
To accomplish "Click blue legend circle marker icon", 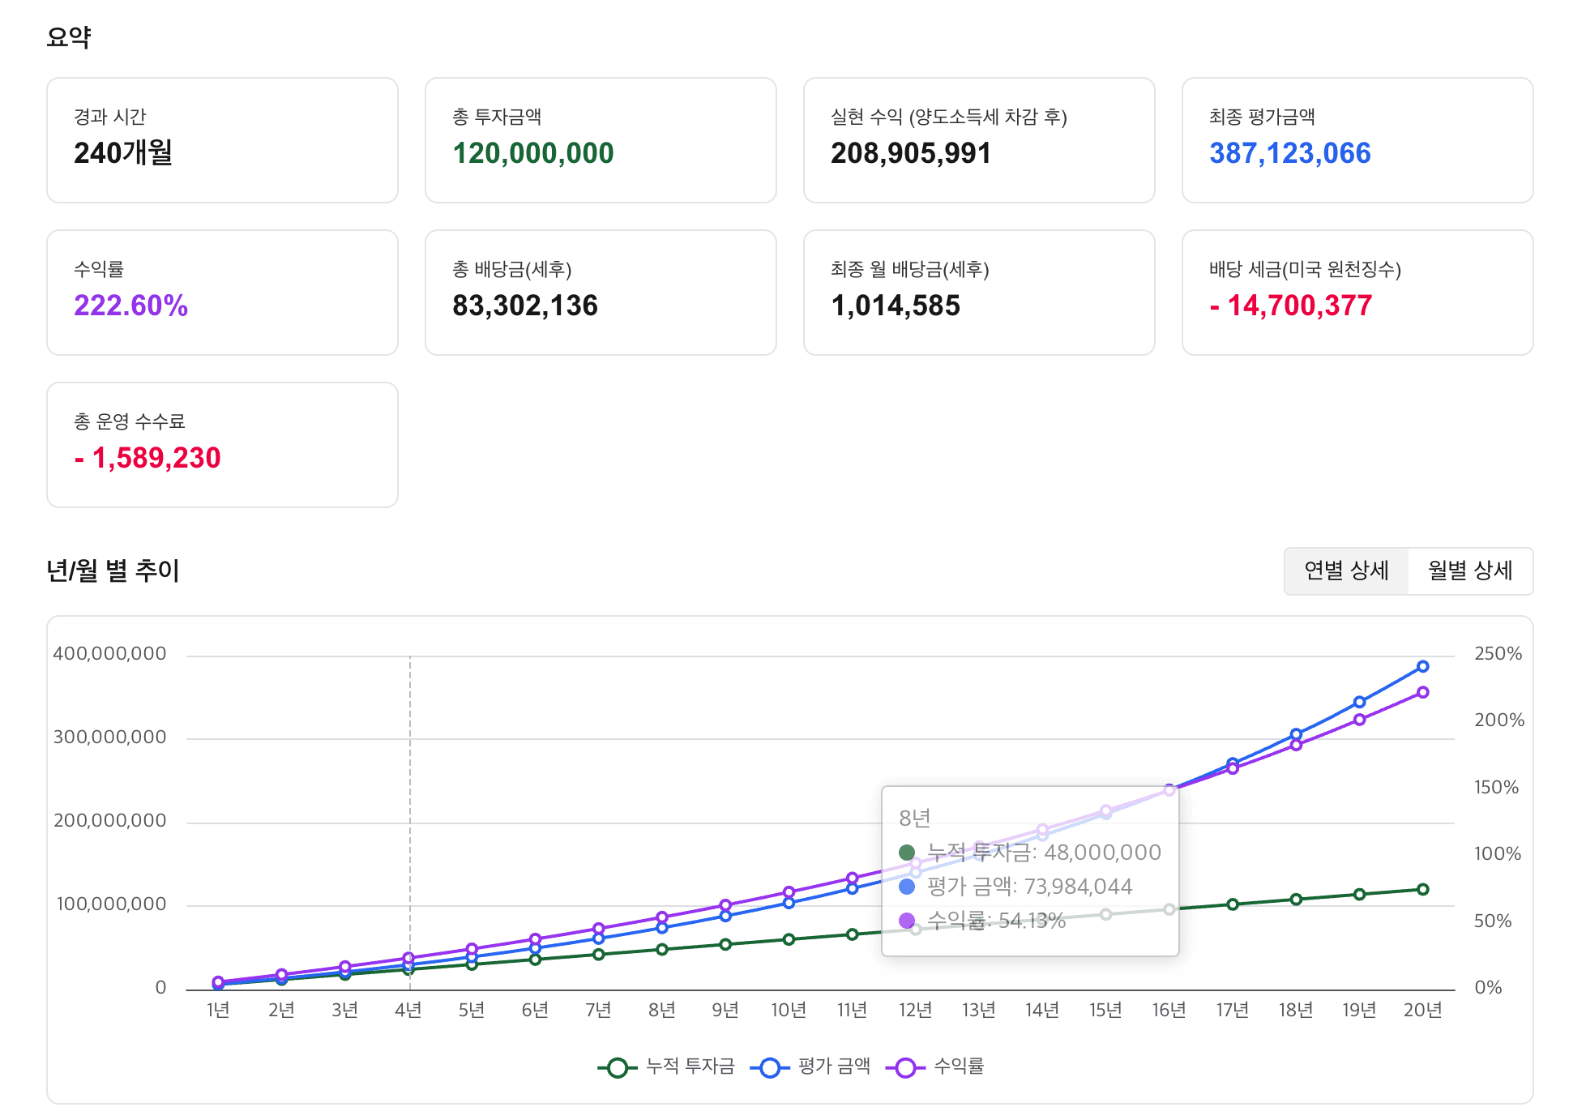I will 770,1068.
